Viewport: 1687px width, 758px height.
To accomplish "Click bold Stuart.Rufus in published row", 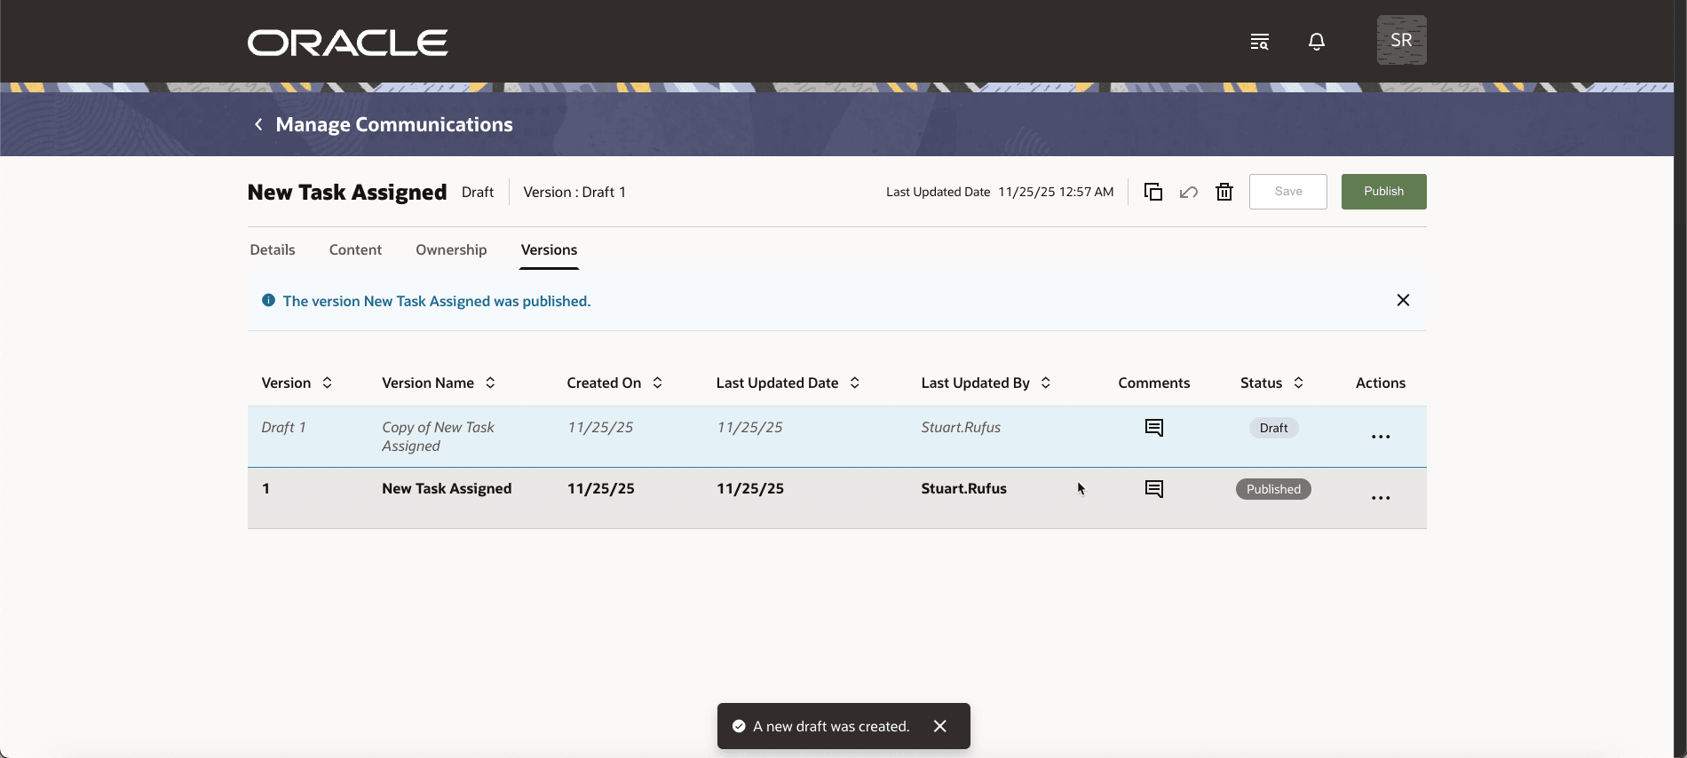I will [x=963, y=488].
